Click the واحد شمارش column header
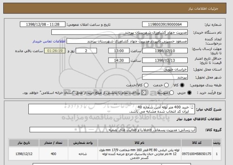 83,143
